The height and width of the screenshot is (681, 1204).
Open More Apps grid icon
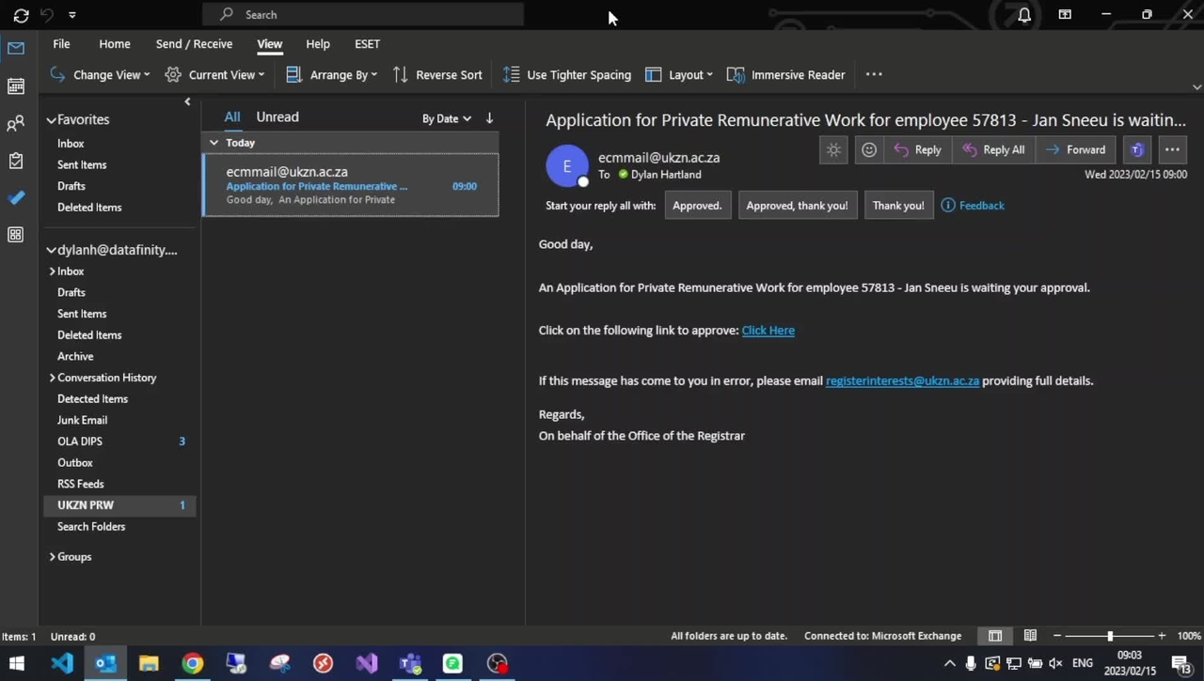[16, 235]
